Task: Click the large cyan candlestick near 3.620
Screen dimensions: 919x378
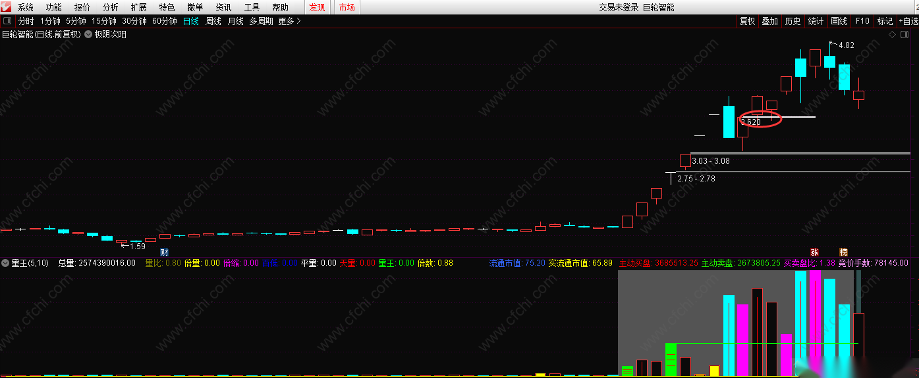Action: (729, 122)
